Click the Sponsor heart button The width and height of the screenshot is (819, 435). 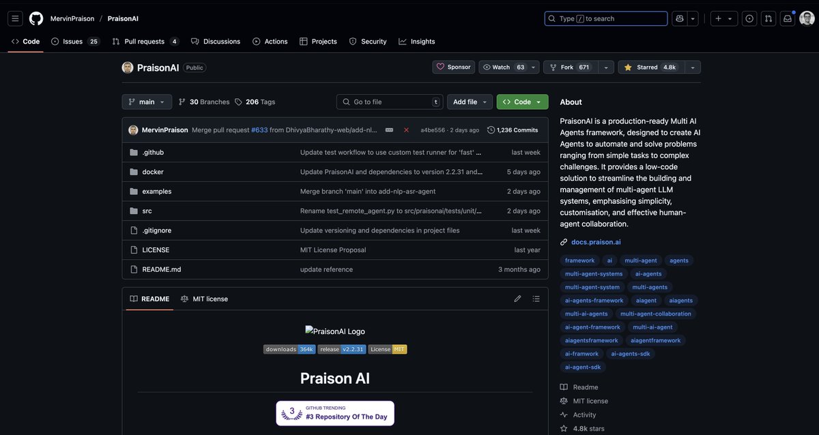click(453, 67)
